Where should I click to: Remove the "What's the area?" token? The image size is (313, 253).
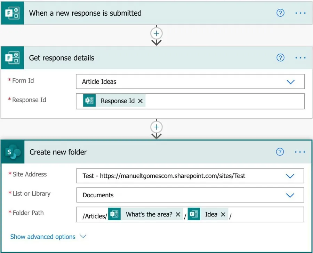click(x=178, y=214)
